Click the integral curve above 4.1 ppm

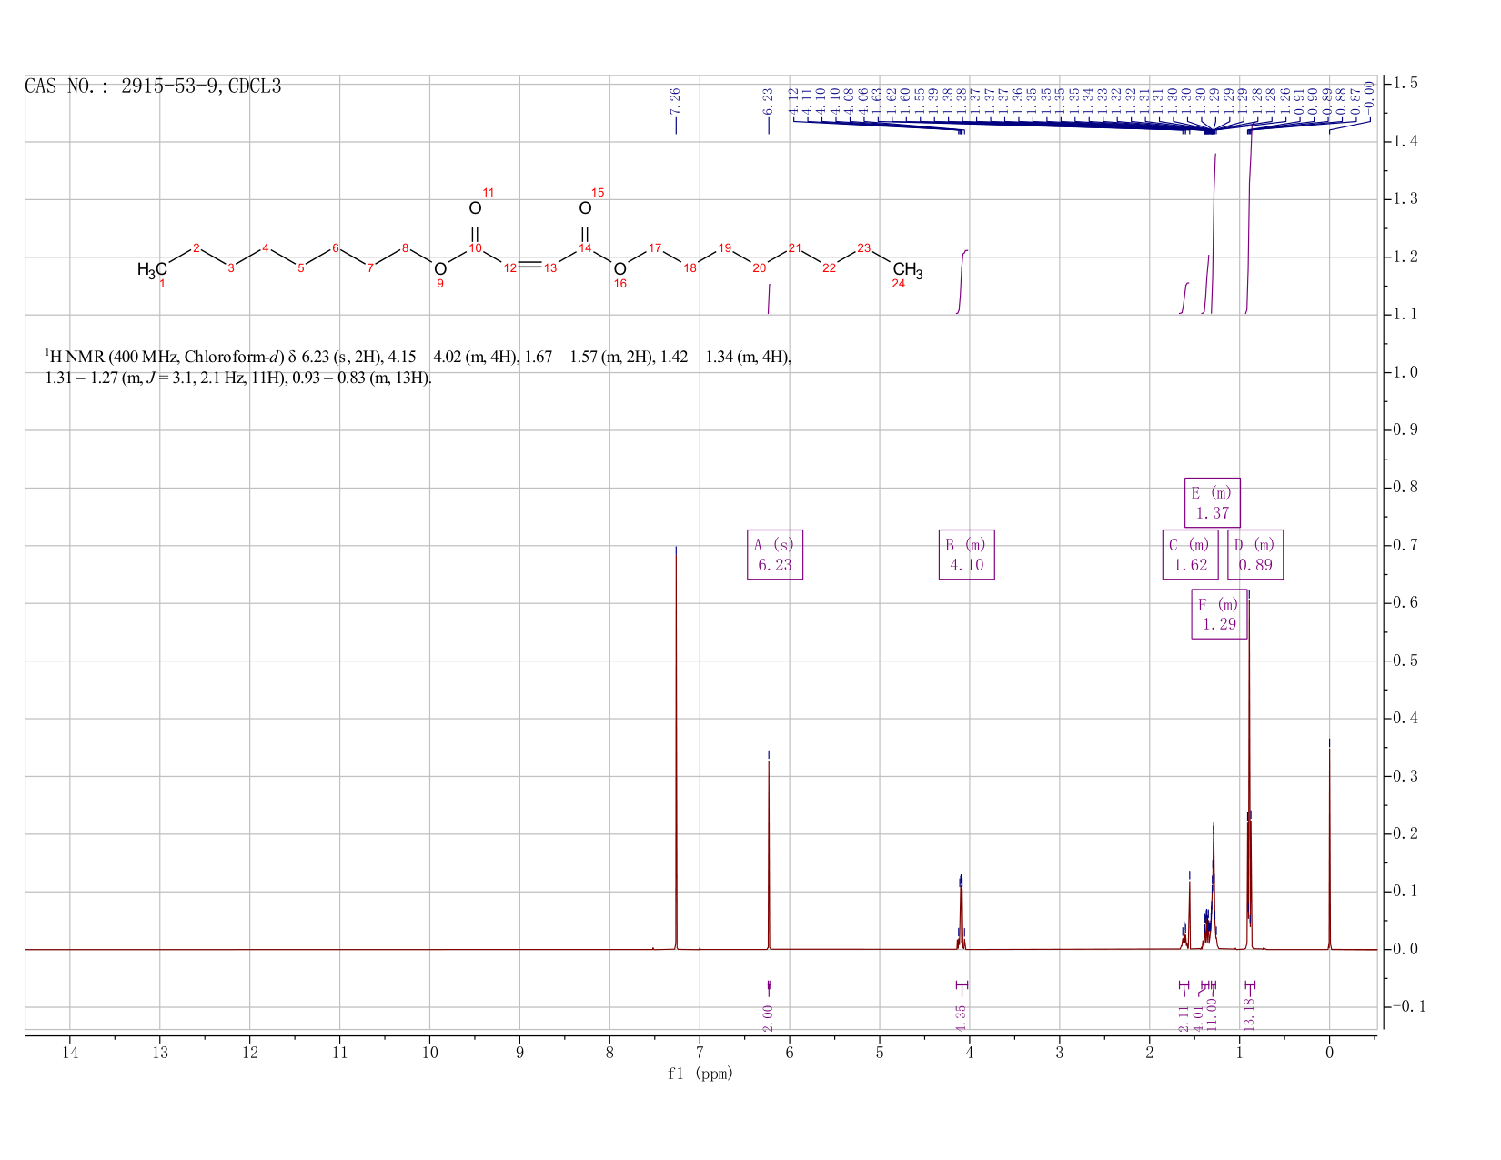click(962, 280)
